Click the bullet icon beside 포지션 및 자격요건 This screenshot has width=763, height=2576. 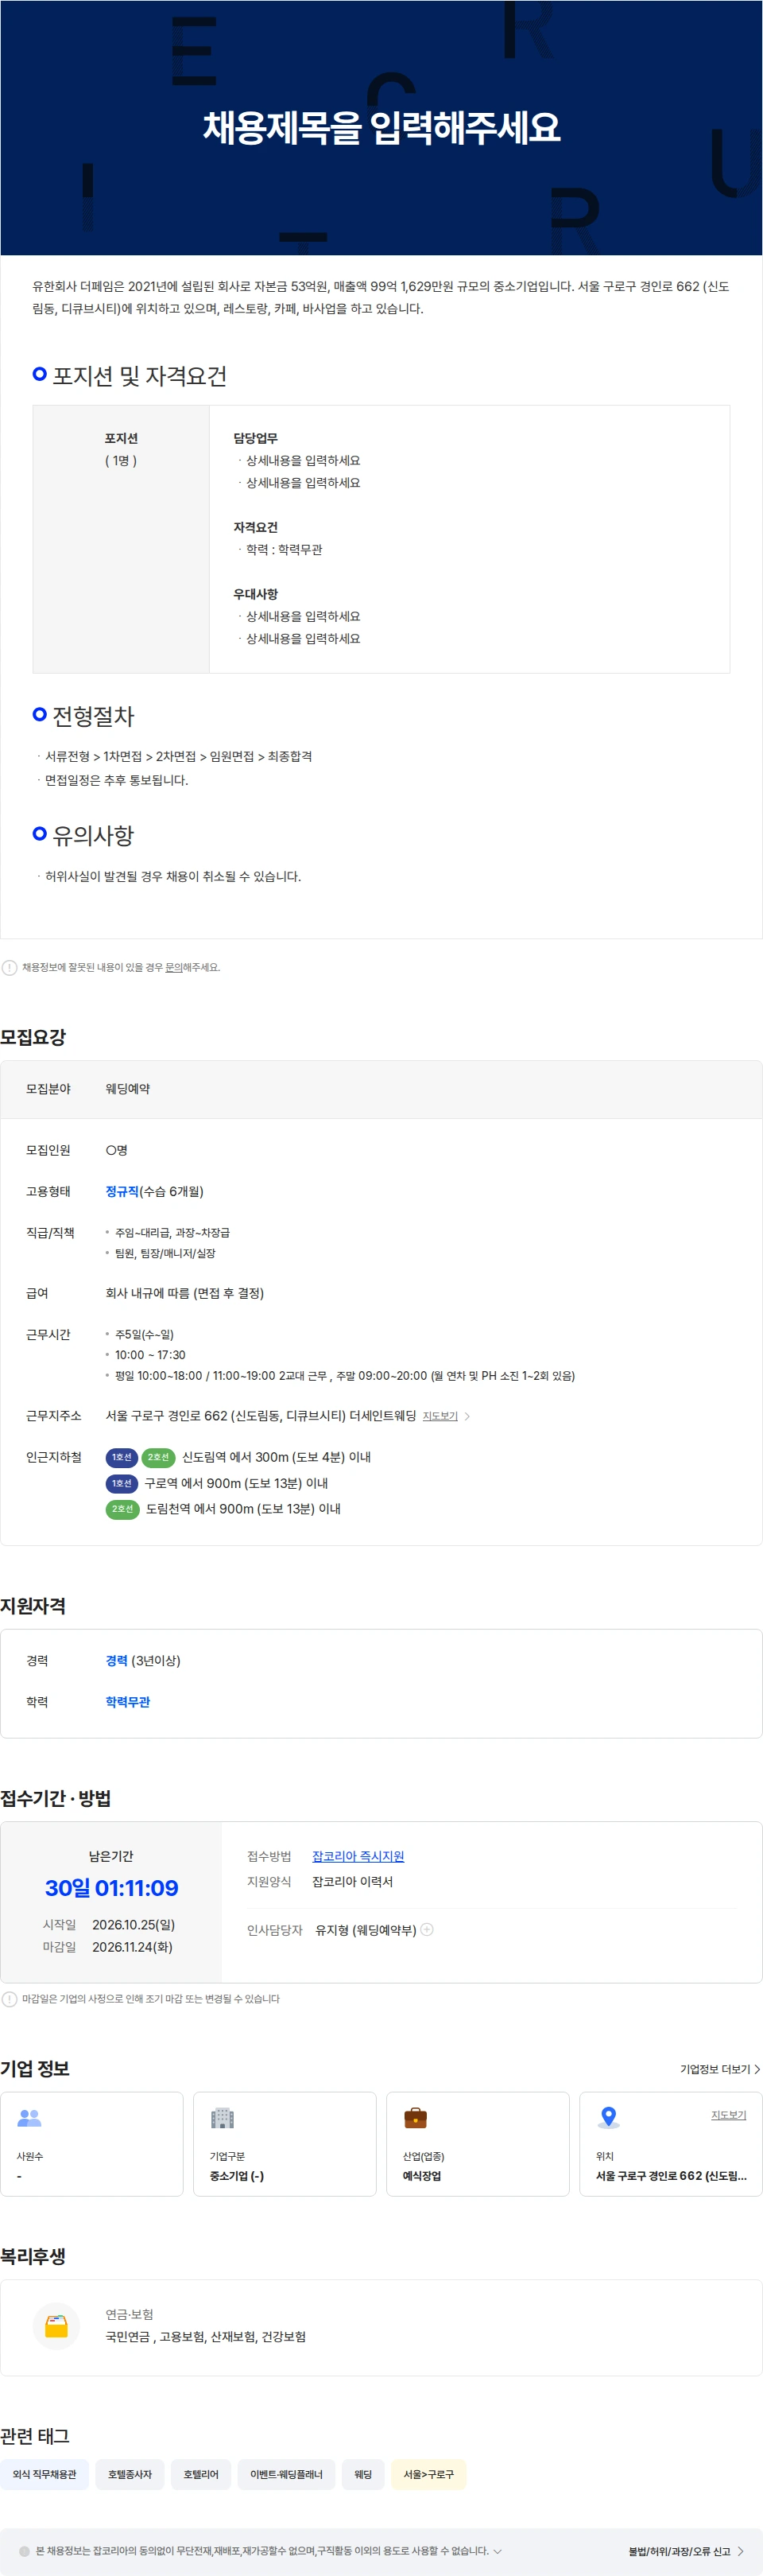point(40,374)
